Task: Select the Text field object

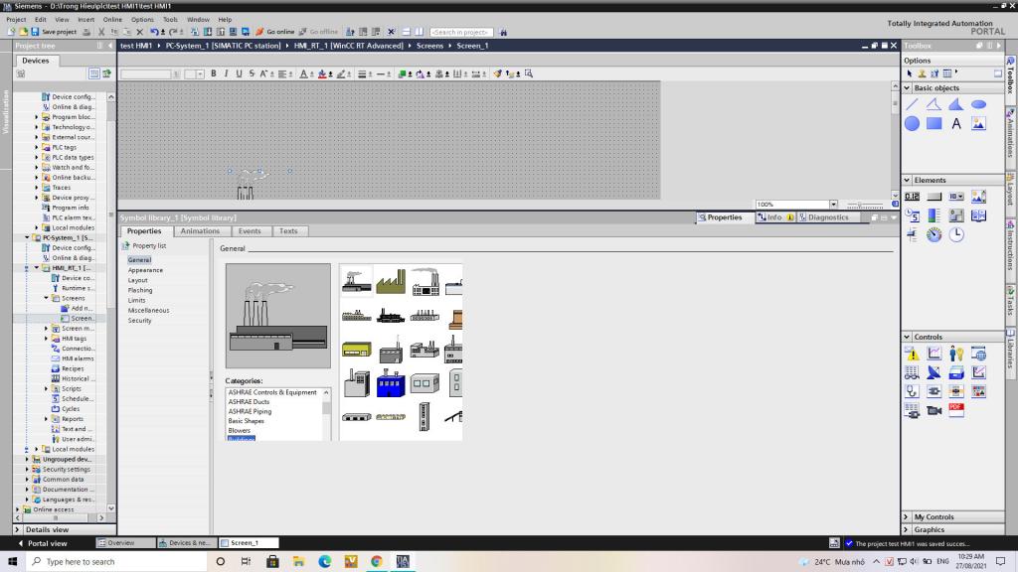Action: [956, 123]
